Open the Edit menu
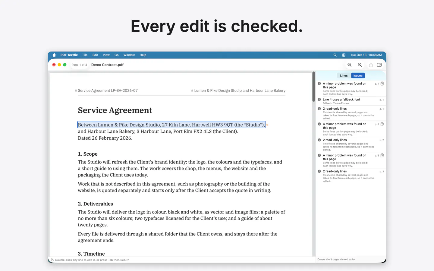 click(x=95, y=55)
